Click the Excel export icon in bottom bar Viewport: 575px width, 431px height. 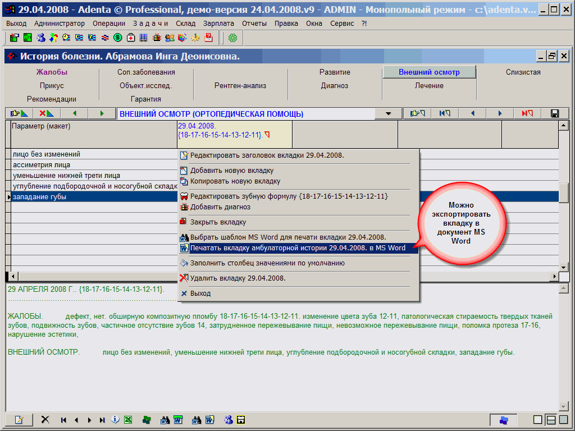coord(128,420)
